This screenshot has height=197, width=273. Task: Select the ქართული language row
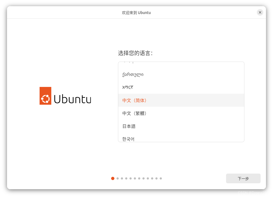(x=181, y=75)
